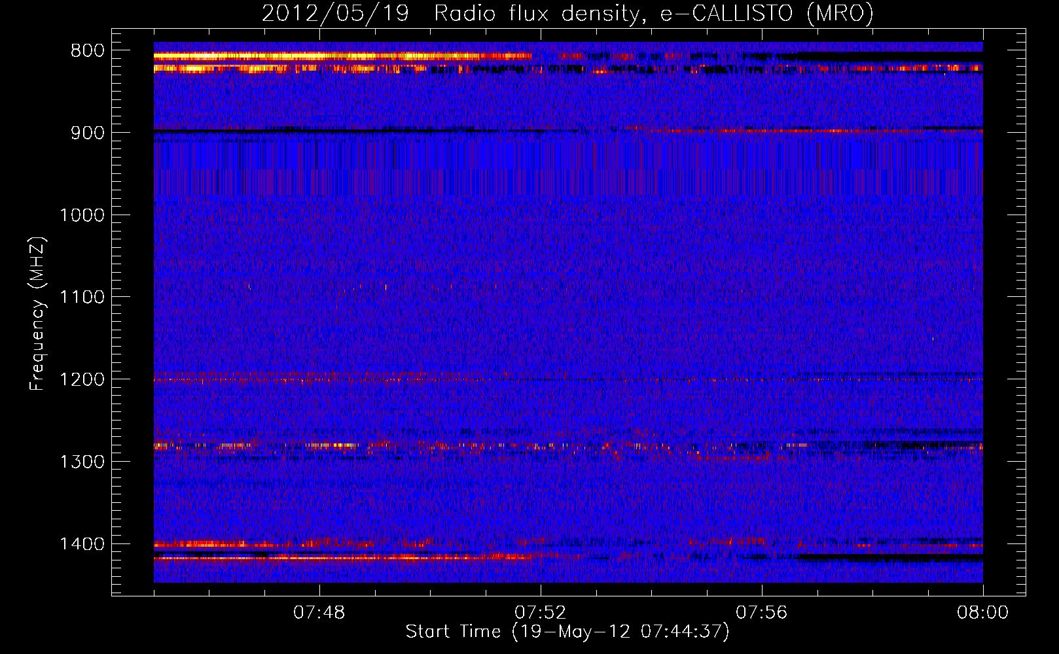
Task: Click the 'Frequency (MHZ)' axis title
Action: tap(38, 313)
